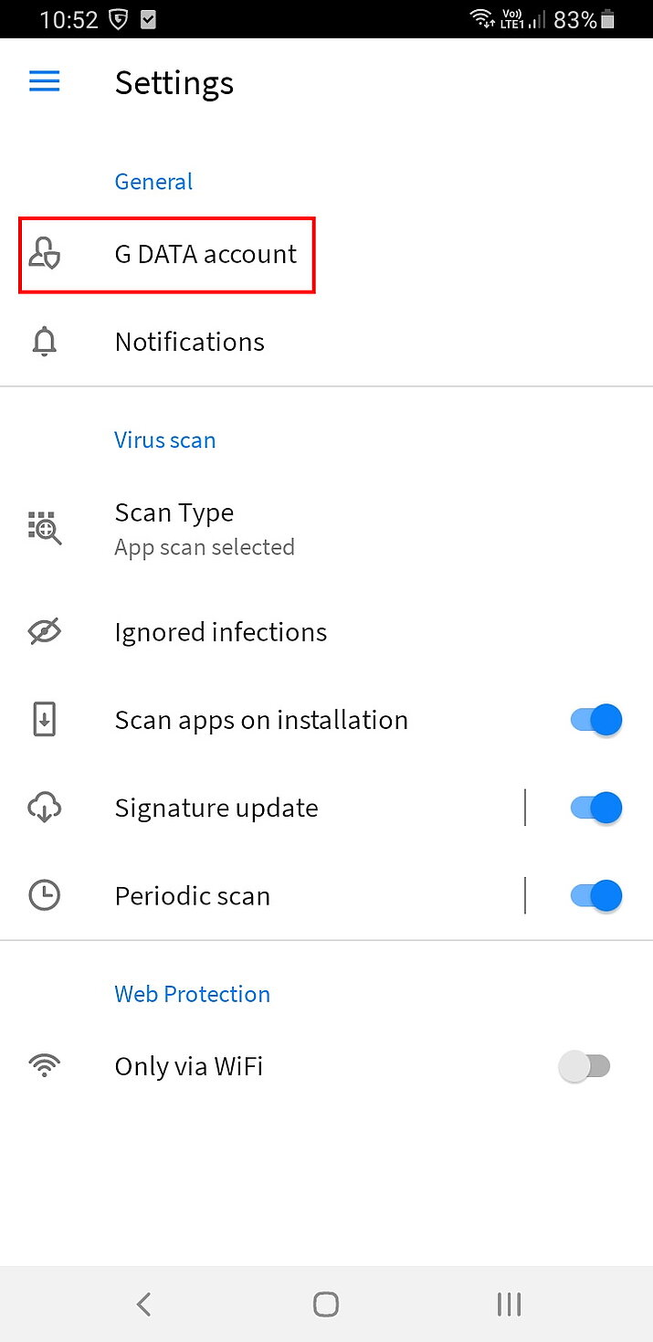Tap the Notifications bell icon
653x1342 pixels.
point(45,342)
